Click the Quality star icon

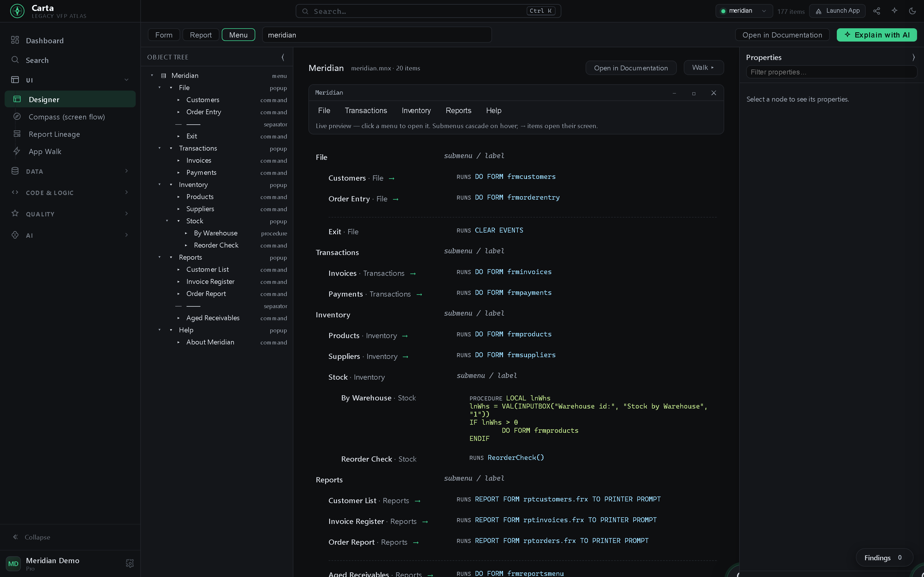tap(15, 213)
